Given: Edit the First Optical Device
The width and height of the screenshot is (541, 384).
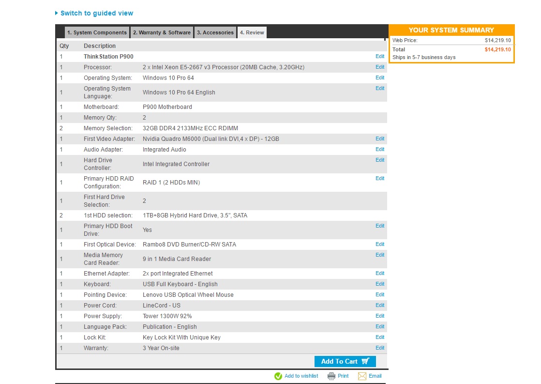Looking at the screenshot, I should pyautogui.click(x=380, y=245).
